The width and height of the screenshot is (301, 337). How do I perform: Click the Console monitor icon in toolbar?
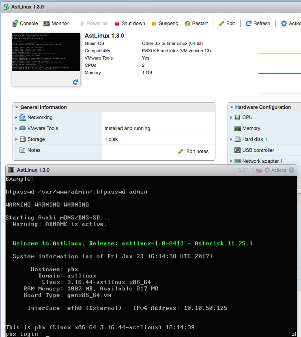tap(15, 23)
